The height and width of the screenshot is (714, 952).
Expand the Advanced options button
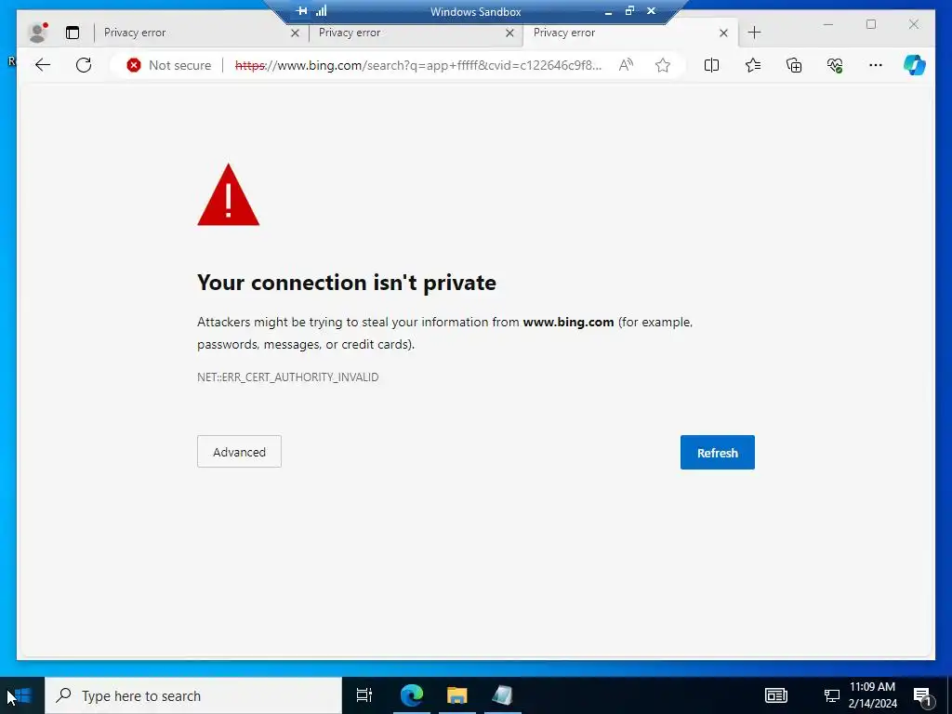[x=239, y=452]
